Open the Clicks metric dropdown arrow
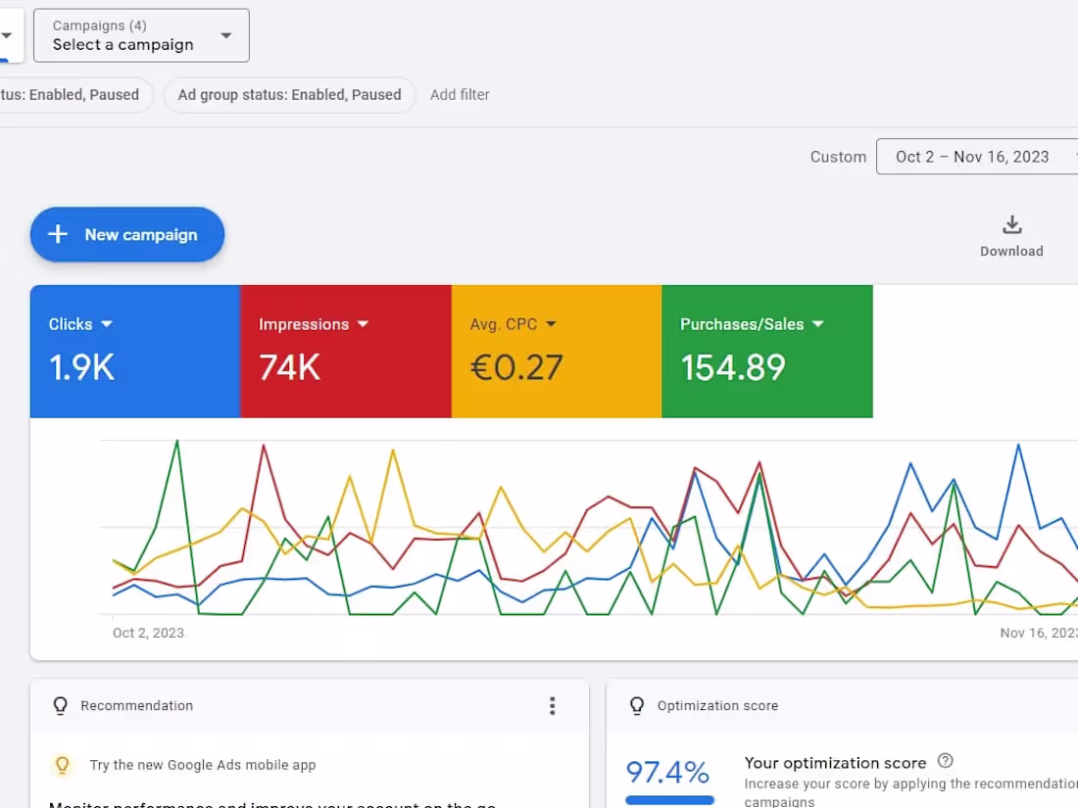This screenshot has width=1078, height=808. coord(106,323)
